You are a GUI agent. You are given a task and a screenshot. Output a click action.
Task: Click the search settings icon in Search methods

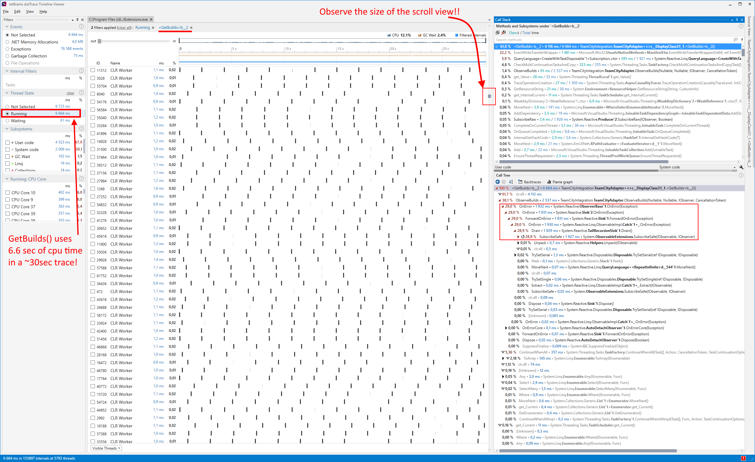click(736, 40)
